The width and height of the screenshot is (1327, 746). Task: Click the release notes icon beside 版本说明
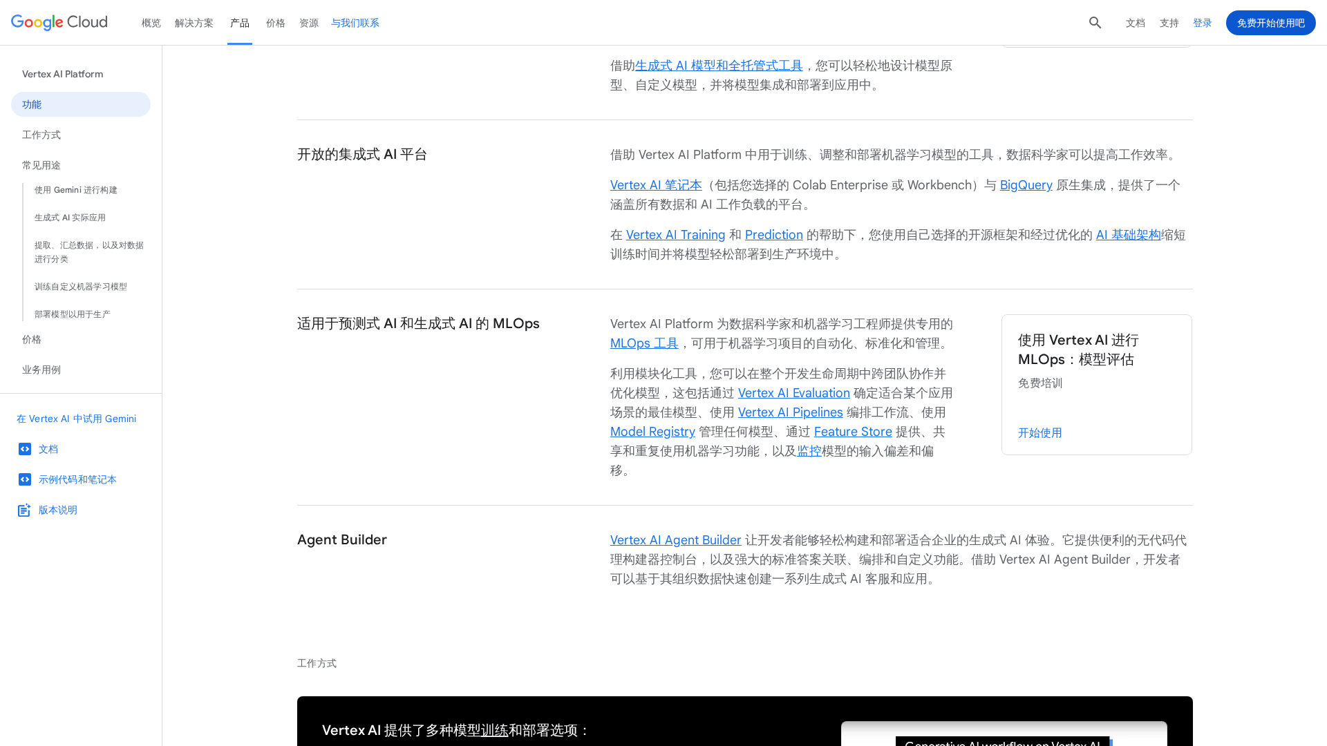coord(24,510)
